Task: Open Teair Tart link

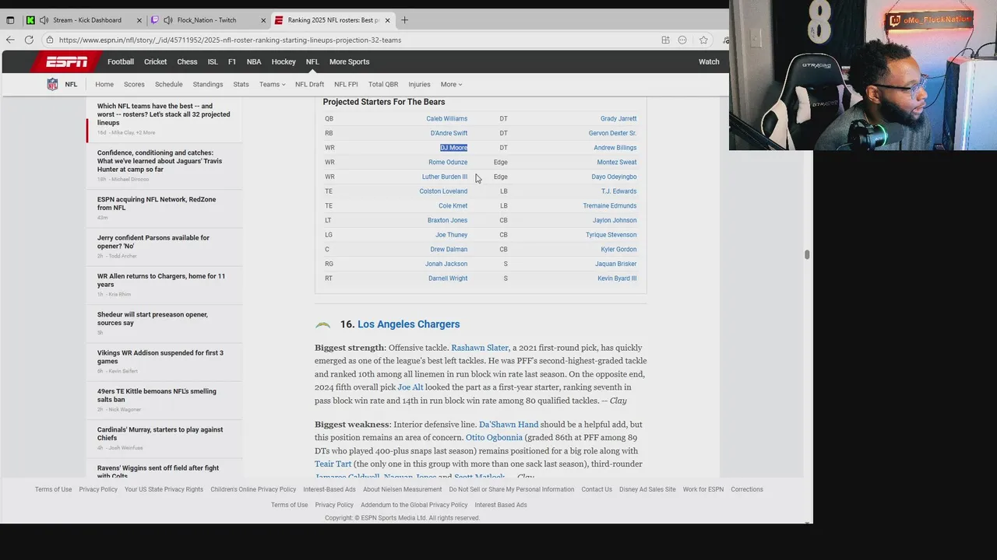Action: tap(333, 464)
